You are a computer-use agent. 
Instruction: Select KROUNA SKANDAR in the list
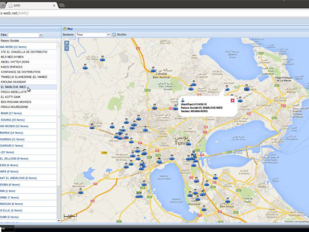coord(13,82)
